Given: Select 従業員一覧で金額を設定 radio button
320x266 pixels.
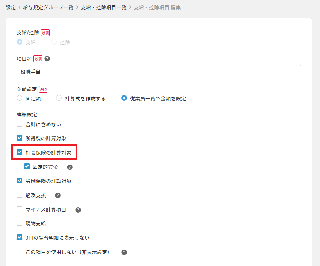Looking at the screenshot, I should pyautogui.click(x=124, y=98).
